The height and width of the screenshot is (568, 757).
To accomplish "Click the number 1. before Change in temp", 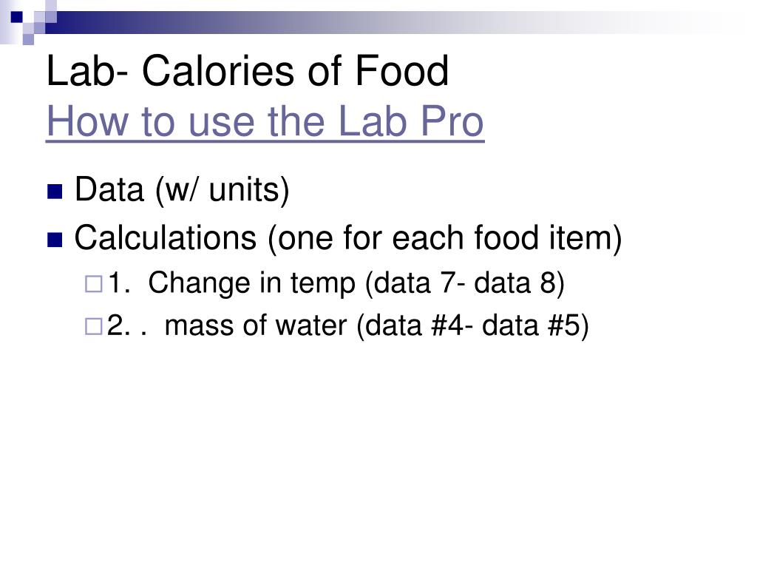I will [x=119, y=283].
